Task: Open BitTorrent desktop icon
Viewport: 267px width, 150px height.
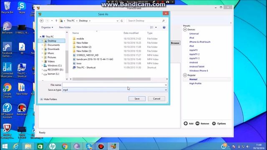Action: (x=7, y=28)
